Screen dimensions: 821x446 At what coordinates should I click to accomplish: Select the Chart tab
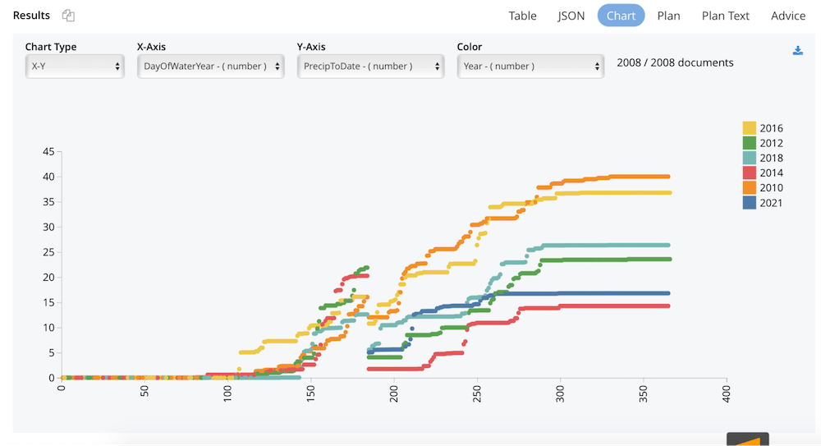(x=621, y=16)
